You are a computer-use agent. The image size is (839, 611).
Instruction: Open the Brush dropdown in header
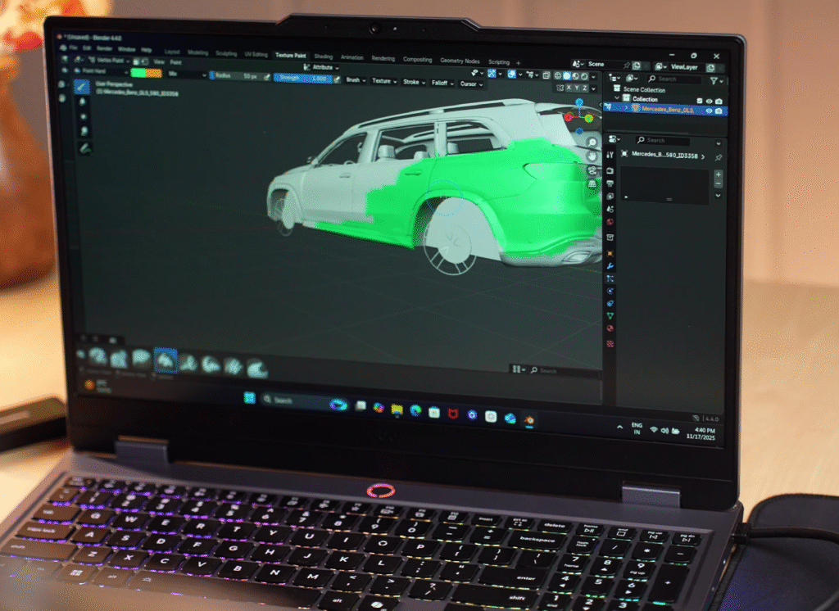(x=356, y=81)
